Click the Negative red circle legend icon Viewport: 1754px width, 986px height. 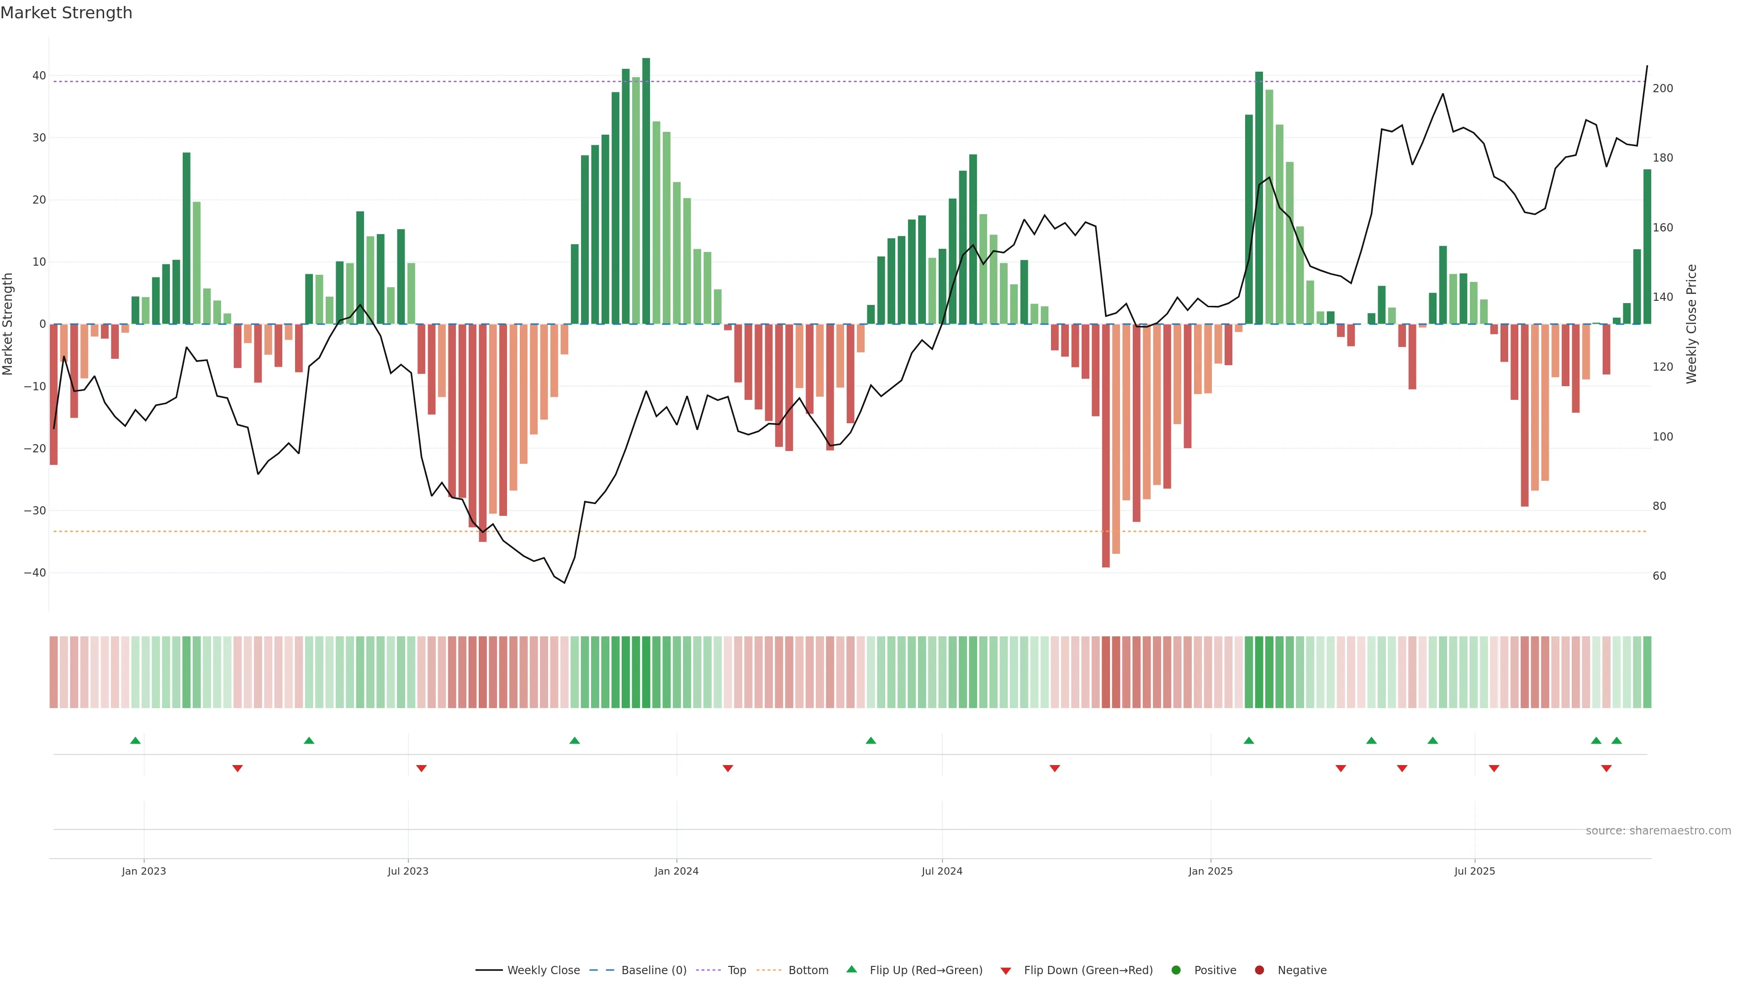(1259, 970)
